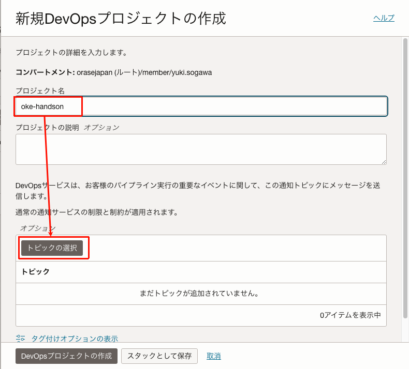Click the dialog title 新規DevOpsプロジェクトの作成
The width and height of the screenshot is (409, 369).
coord(121,19)
